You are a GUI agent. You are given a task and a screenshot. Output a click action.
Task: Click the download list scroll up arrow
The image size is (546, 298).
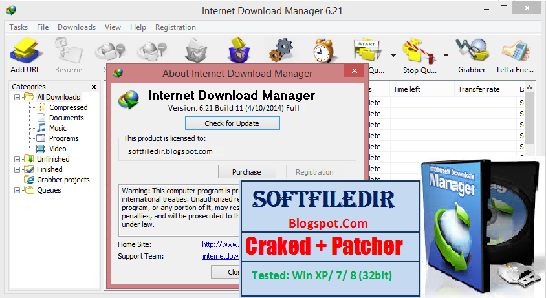tap(530, 87)
